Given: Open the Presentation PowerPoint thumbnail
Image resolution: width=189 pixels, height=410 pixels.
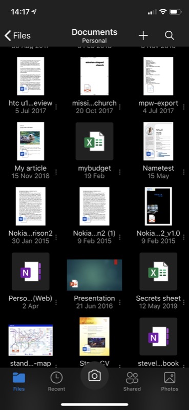Looking at the screenshot, I should click(x=94, y=275).
